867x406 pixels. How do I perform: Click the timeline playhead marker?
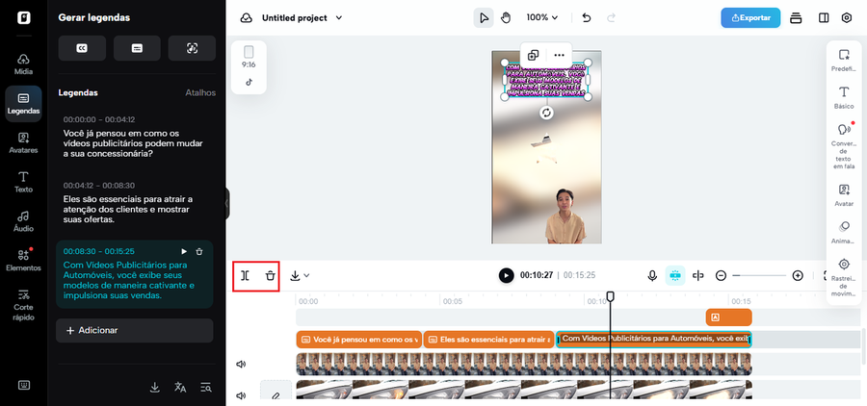click(x=611, y=296)
